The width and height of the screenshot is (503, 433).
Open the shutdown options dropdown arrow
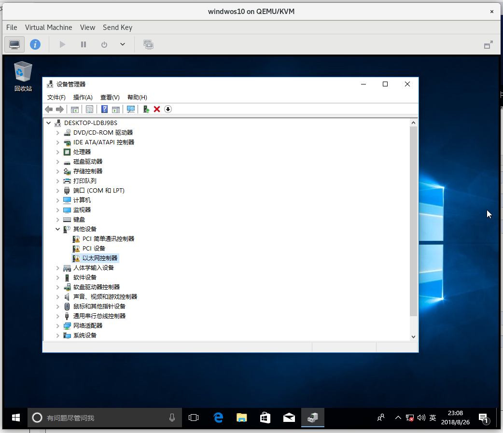click(123, 44)
